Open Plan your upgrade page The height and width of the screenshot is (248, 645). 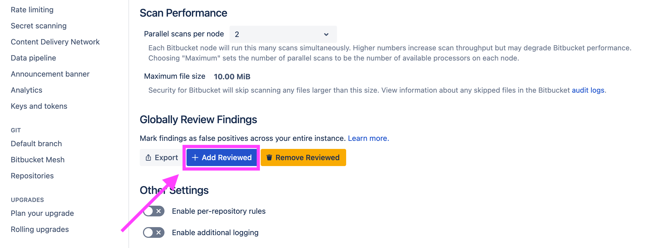point(42,213)
